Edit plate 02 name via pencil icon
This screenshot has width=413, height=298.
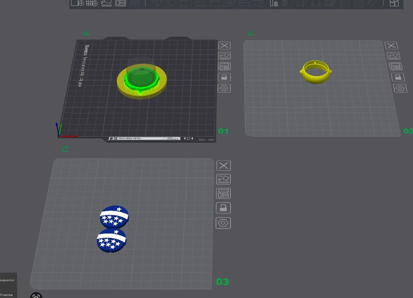251,33
